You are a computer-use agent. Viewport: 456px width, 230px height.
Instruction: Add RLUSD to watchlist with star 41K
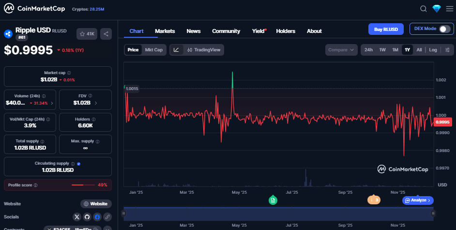click(x=87, y=34)
